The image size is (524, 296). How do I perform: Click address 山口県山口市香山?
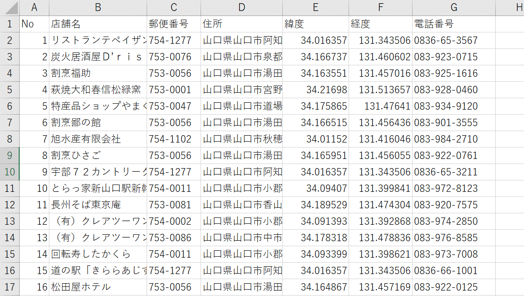pos(242,205)
